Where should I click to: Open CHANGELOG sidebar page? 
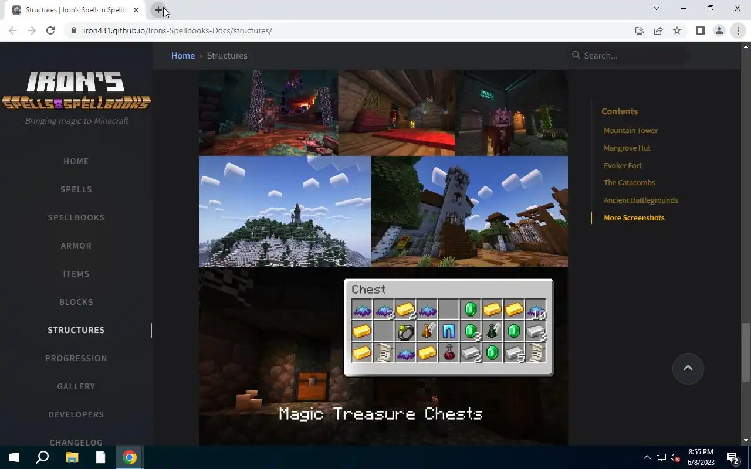[x=76, y=442]
